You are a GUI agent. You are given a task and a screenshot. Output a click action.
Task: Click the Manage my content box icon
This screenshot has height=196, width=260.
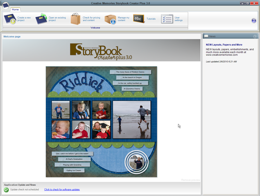(x=110, y=19)
